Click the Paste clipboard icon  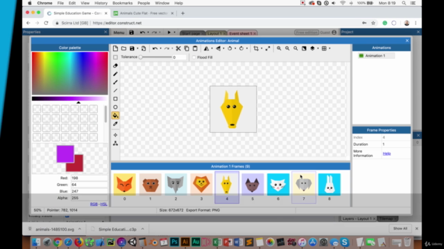point(195,48)
